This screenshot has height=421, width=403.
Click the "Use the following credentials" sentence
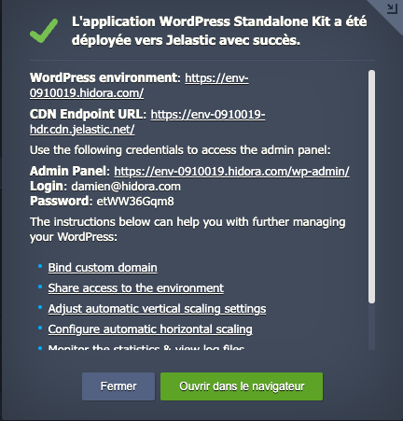tap(180, 150)
